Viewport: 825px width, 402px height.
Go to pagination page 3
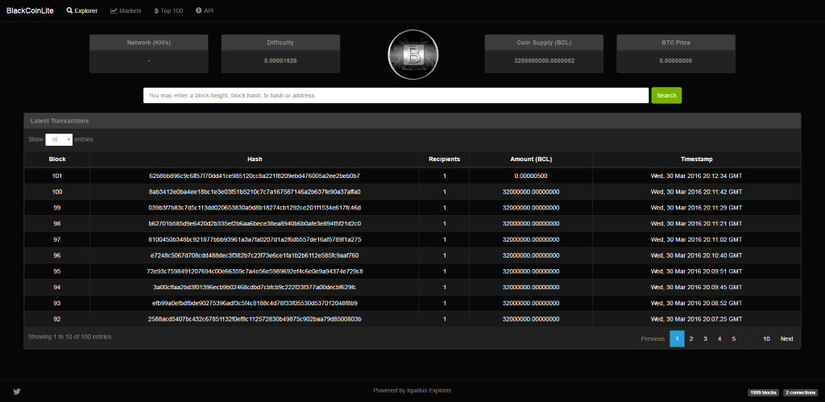tap(705, 339)
